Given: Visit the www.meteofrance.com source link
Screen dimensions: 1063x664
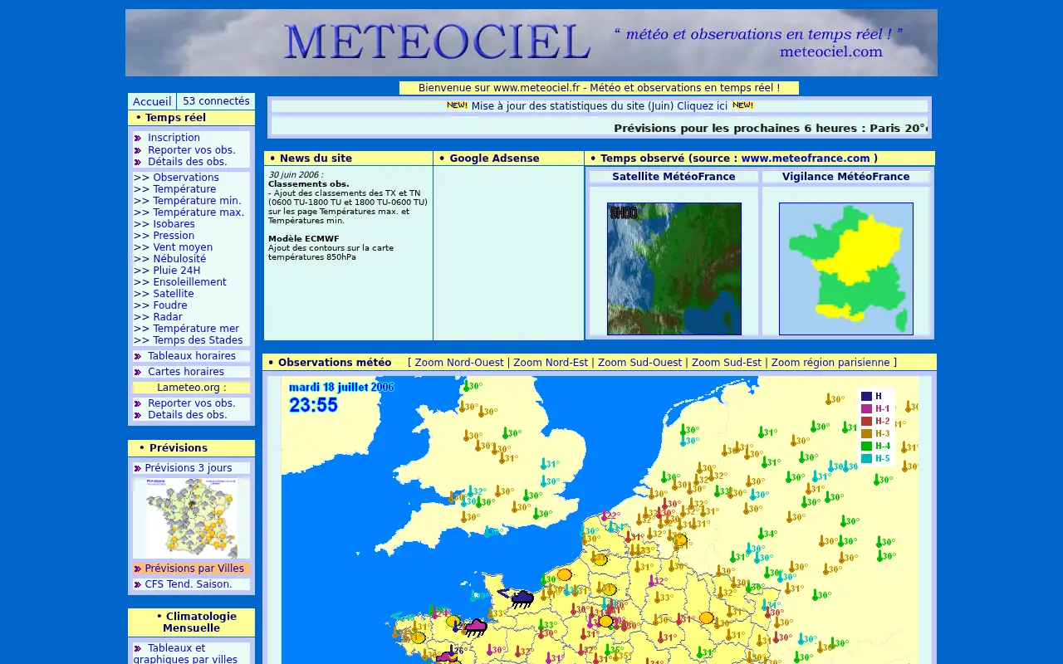Looking at the screenshot, I should coord(806,159).
